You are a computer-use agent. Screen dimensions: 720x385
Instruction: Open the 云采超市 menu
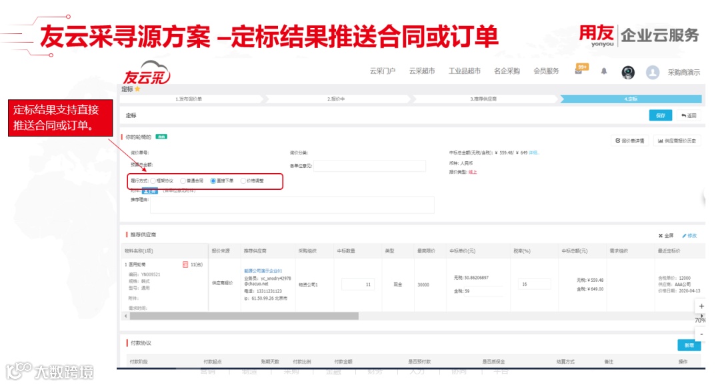[421, 71]
